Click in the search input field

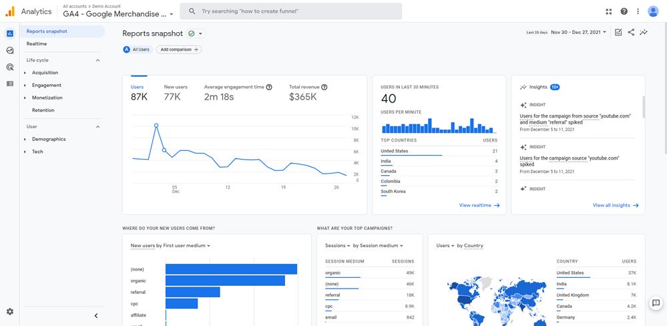click(291, 11)
